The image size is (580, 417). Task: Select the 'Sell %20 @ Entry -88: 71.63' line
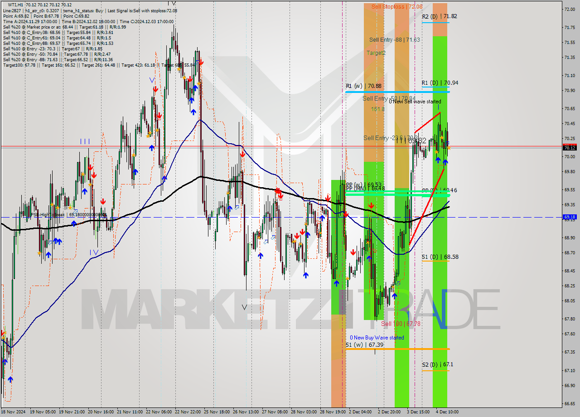click(x=58, y=59)
